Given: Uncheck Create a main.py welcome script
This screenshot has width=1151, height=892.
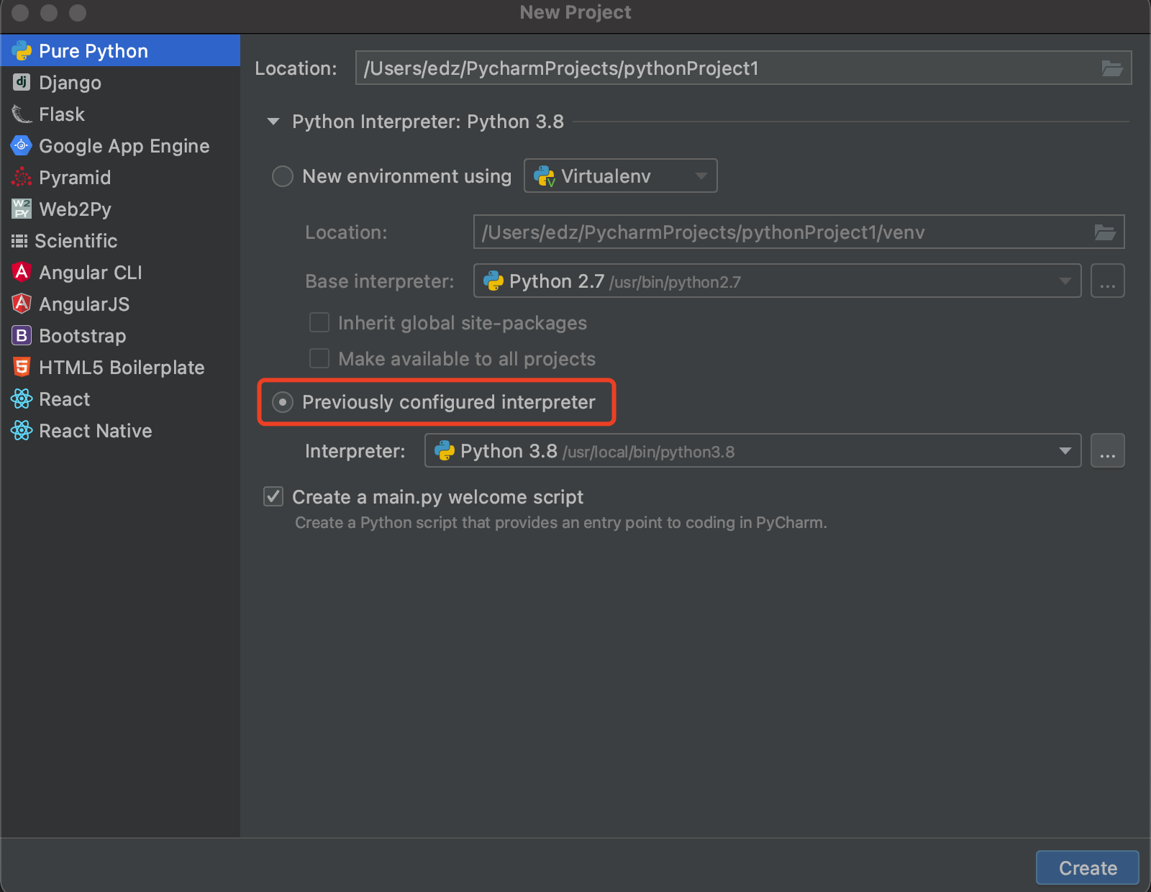Looking at the screenshot, I should click(273, 496).
